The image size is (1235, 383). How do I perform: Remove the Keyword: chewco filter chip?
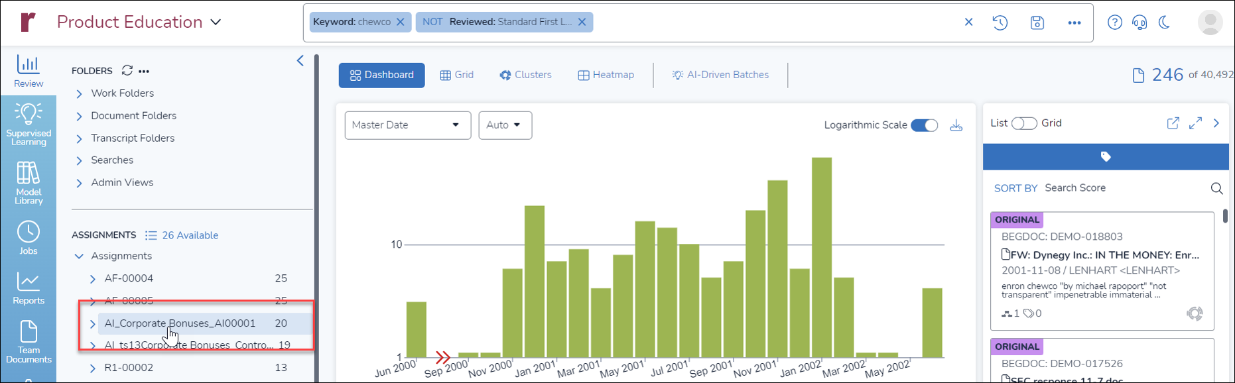(401, 22)
